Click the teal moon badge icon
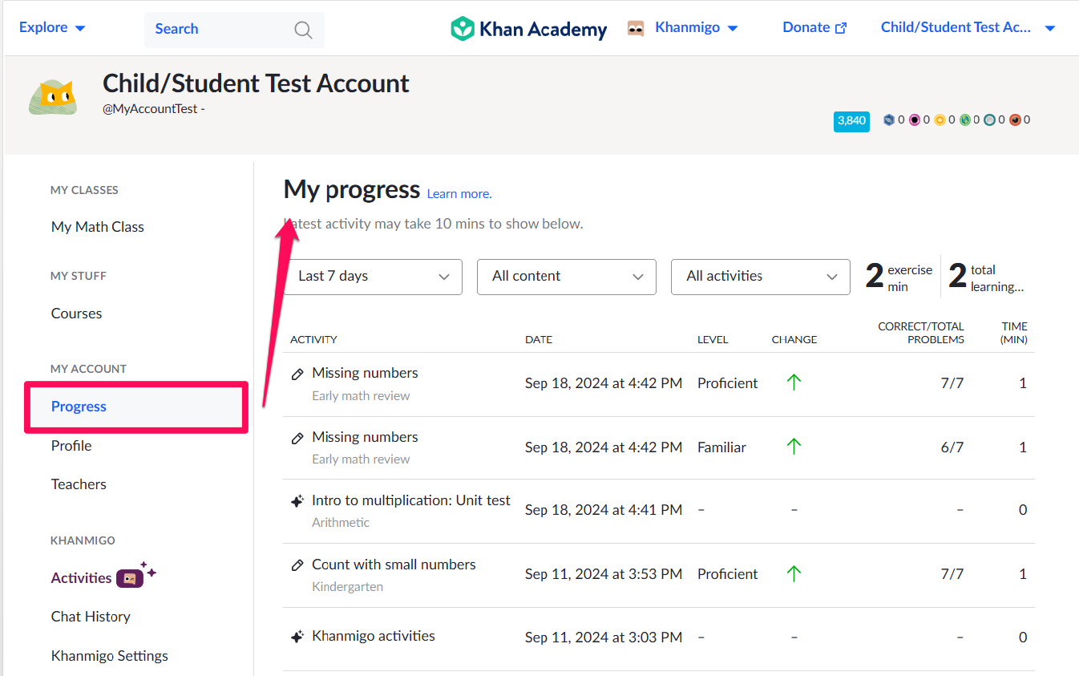Screen dimensions: 1079x676 (x=990, y=120)
